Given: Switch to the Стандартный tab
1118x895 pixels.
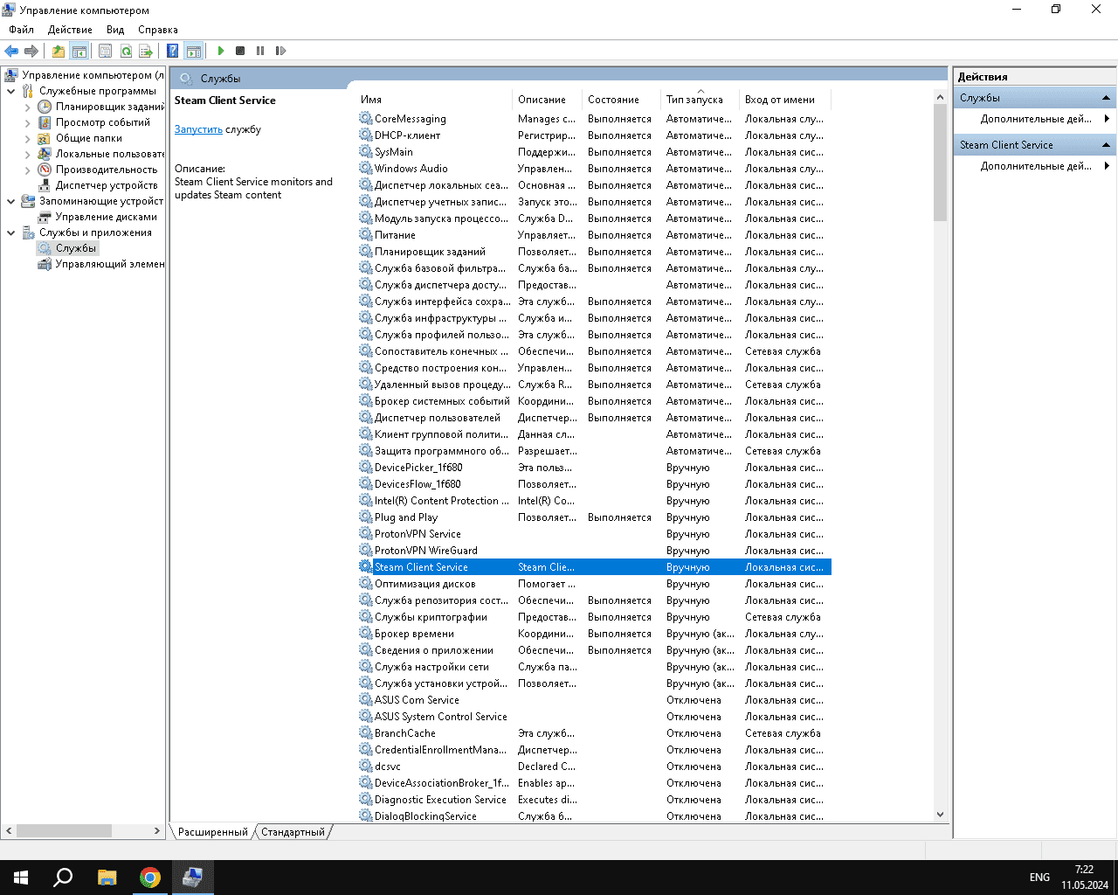Looking at the screenshot, I should point(293,832).
